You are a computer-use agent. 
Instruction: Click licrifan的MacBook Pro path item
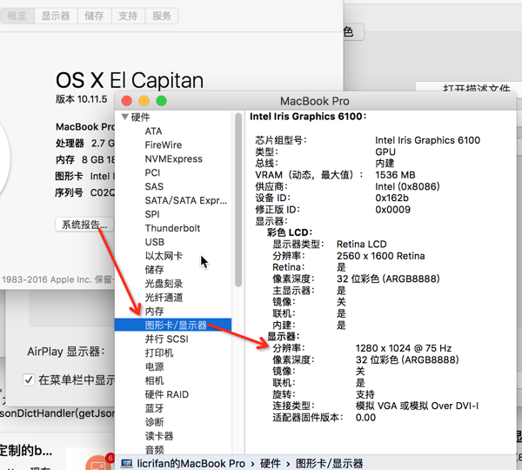point(191,463)
